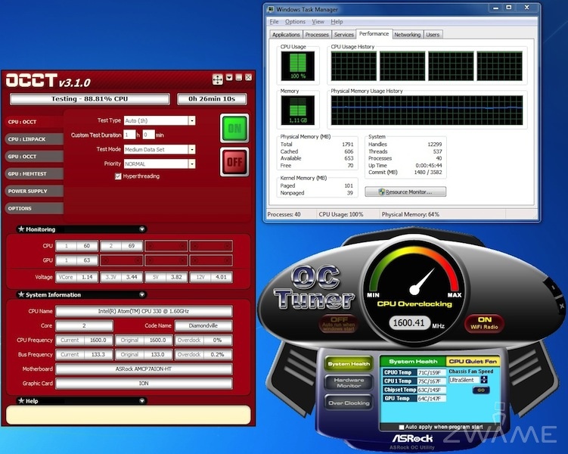Viewport: 568px width, 454px height.
Task: Stop the OCCT test with red OFF button
Action: 234,162
